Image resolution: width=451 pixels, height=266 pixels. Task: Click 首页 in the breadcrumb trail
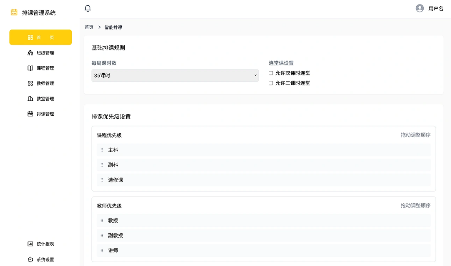click(x=89, y=27)
